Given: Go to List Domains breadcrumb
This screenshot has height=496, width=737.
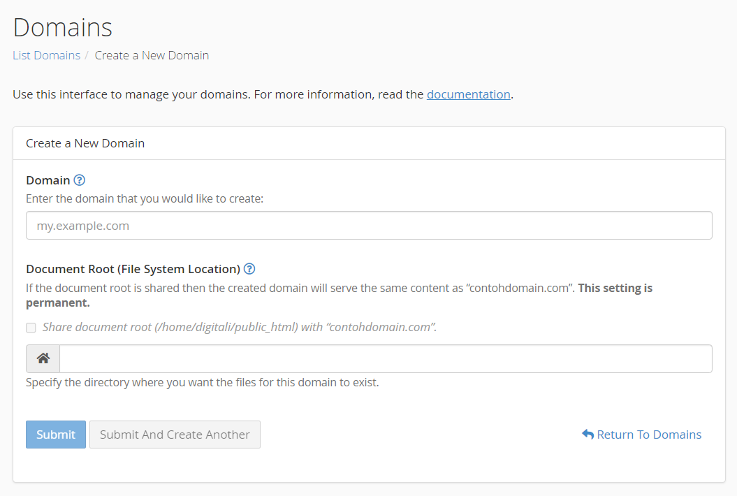Looking at the screenshot, I should [x=47, y=55].
